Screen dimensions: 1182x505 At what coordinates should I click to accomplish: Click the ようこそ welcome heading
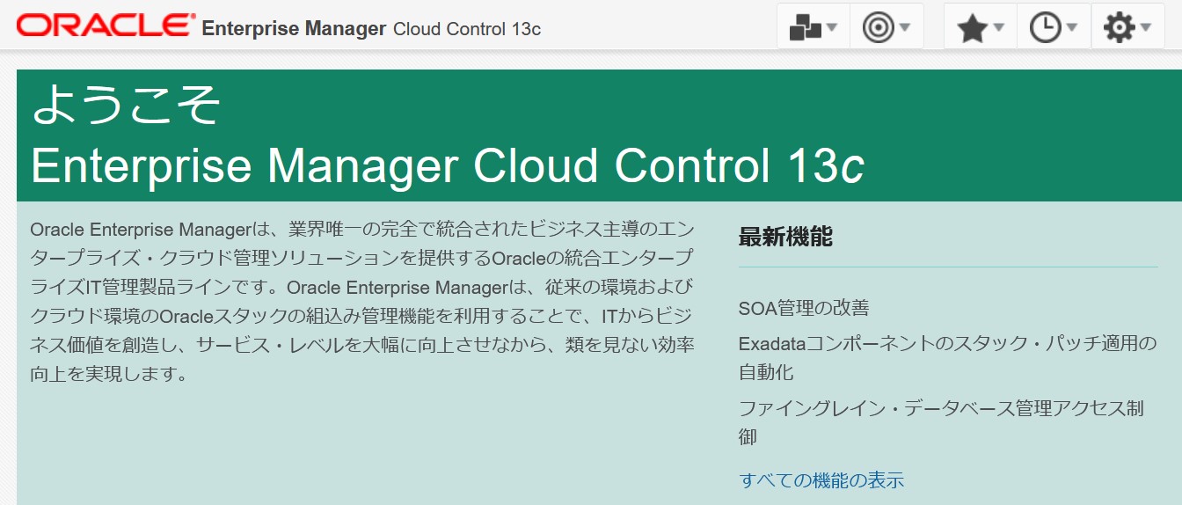pos(126,106)
